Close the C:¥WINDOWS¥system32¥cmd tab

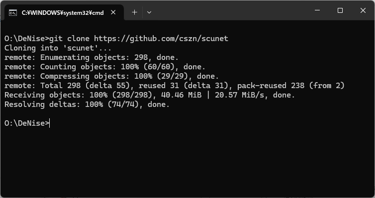(x=113, y=12)
